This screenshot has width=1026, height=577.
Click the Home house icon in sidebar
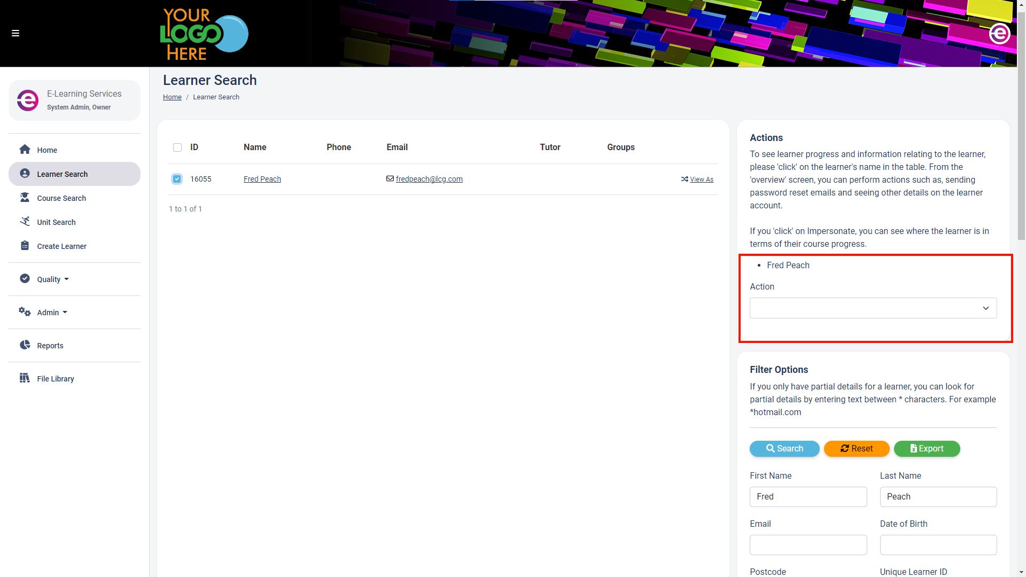[x=25, y=150]
